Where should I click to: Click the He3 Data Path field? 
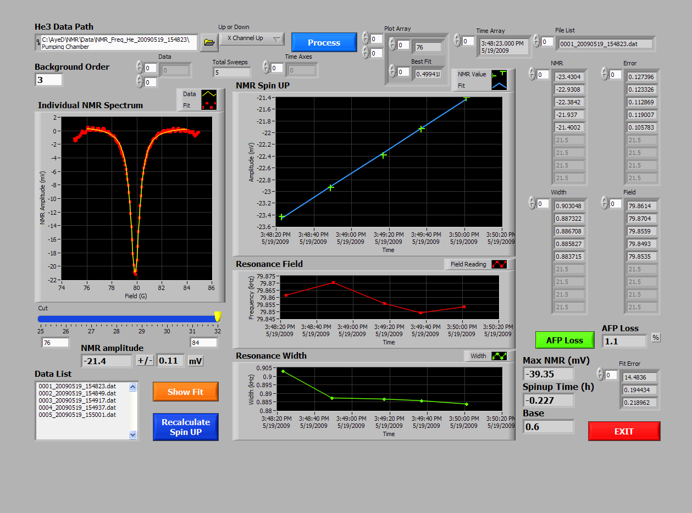coord(116,43)
